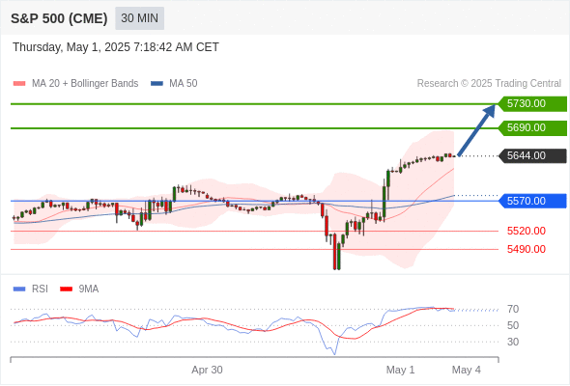This screenshot has height=386, width=570.
Task: Click the MA 20 + Bollinger Bands legend label
Action: click(x=85, y=84)
